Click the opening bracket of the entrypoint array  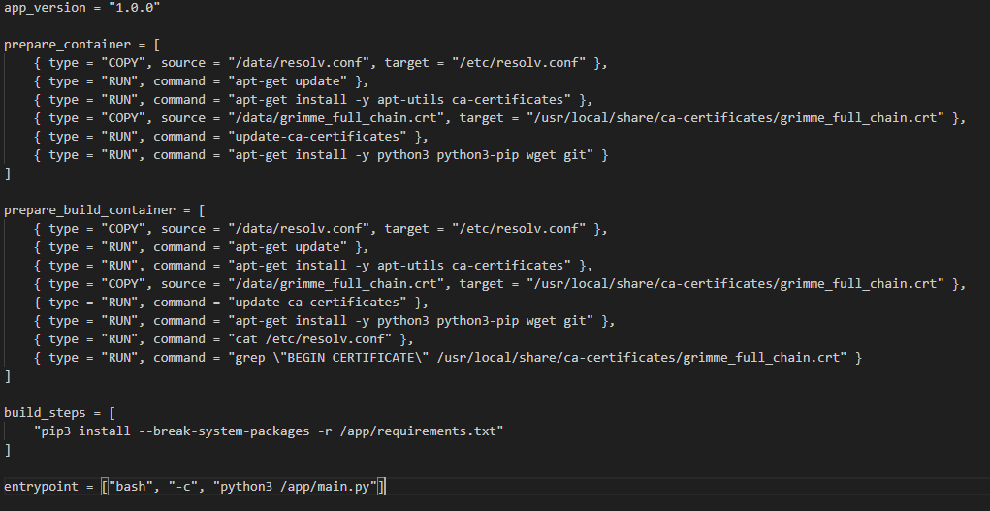pyautogui.click(x=105, y=486)
